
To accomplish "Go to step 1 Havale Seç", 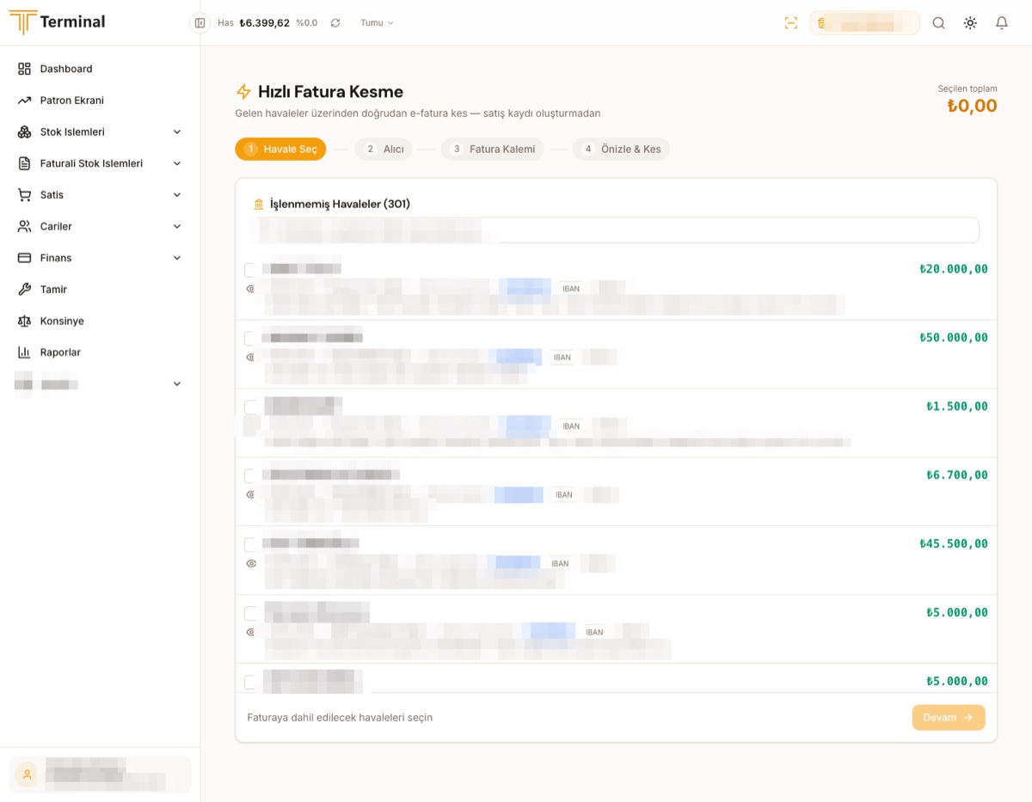I will pyautogui.click(x=280, y=150).
